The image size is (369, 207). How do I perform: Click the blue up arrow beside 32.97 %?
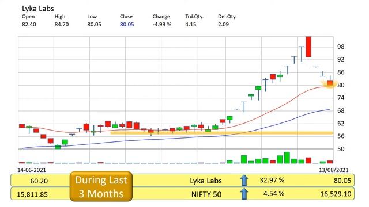click(244, 180)
